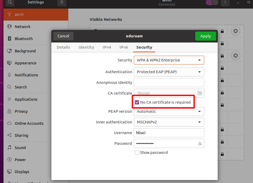This screenshot has width=253, height=183.
Task: Switch to the Identity tab
Action: pos(86,47)
